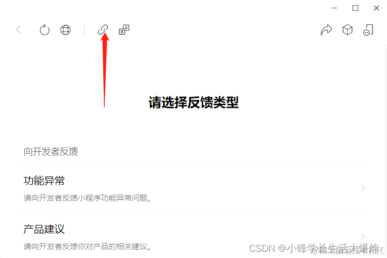Select the 产品建议 feedback option
The width and height of the screenshot is (387, 258).
(x=194, y=235)
